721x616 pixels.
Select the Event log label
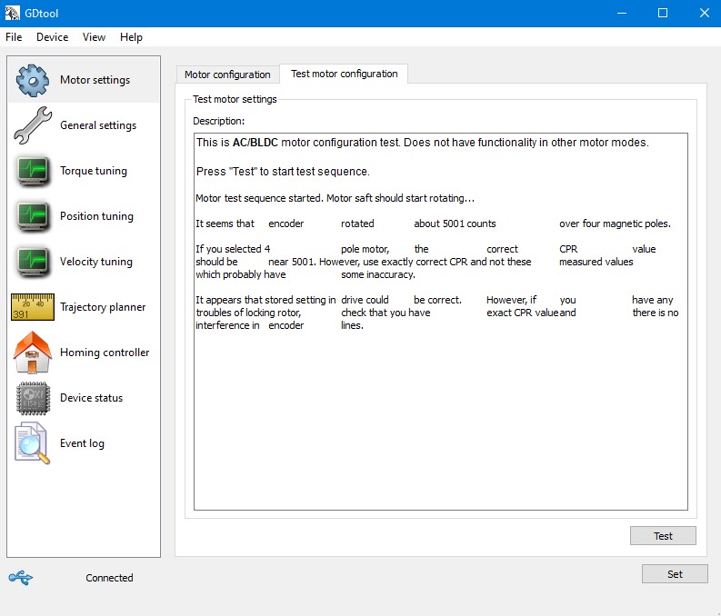coord(83,443)
